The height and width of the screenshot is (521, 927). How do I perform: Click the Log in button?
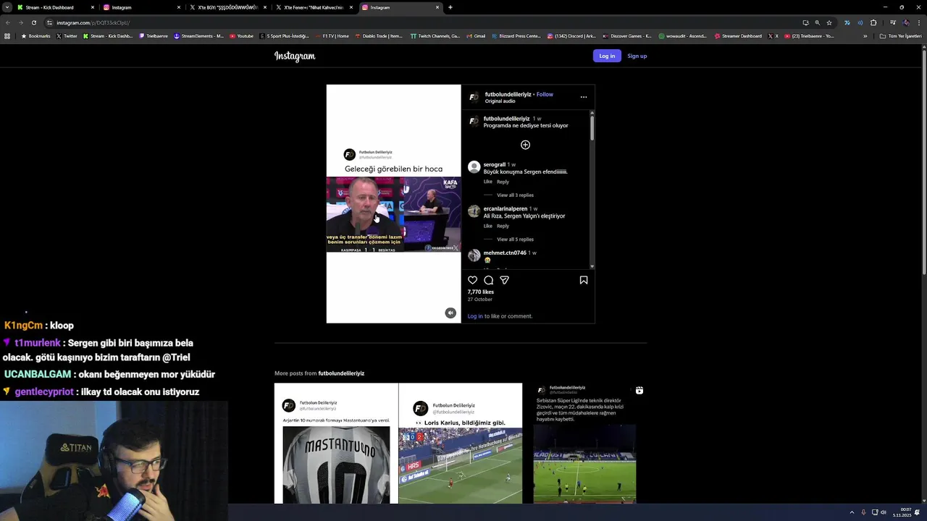pos(607,56)
